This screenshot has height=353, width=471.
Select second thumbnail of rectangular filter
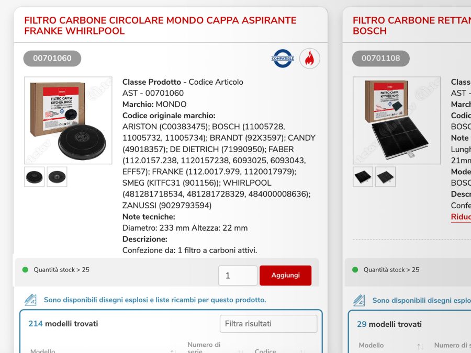(385, 177)
